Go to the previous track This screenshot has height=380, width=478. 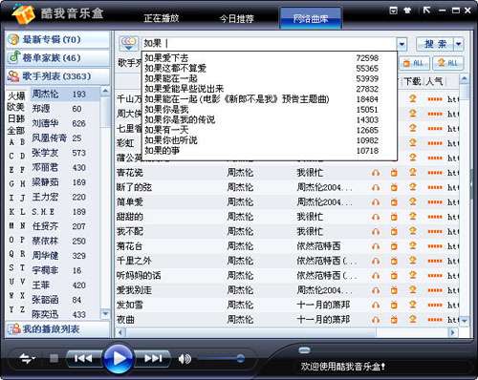tap(83, 359)
